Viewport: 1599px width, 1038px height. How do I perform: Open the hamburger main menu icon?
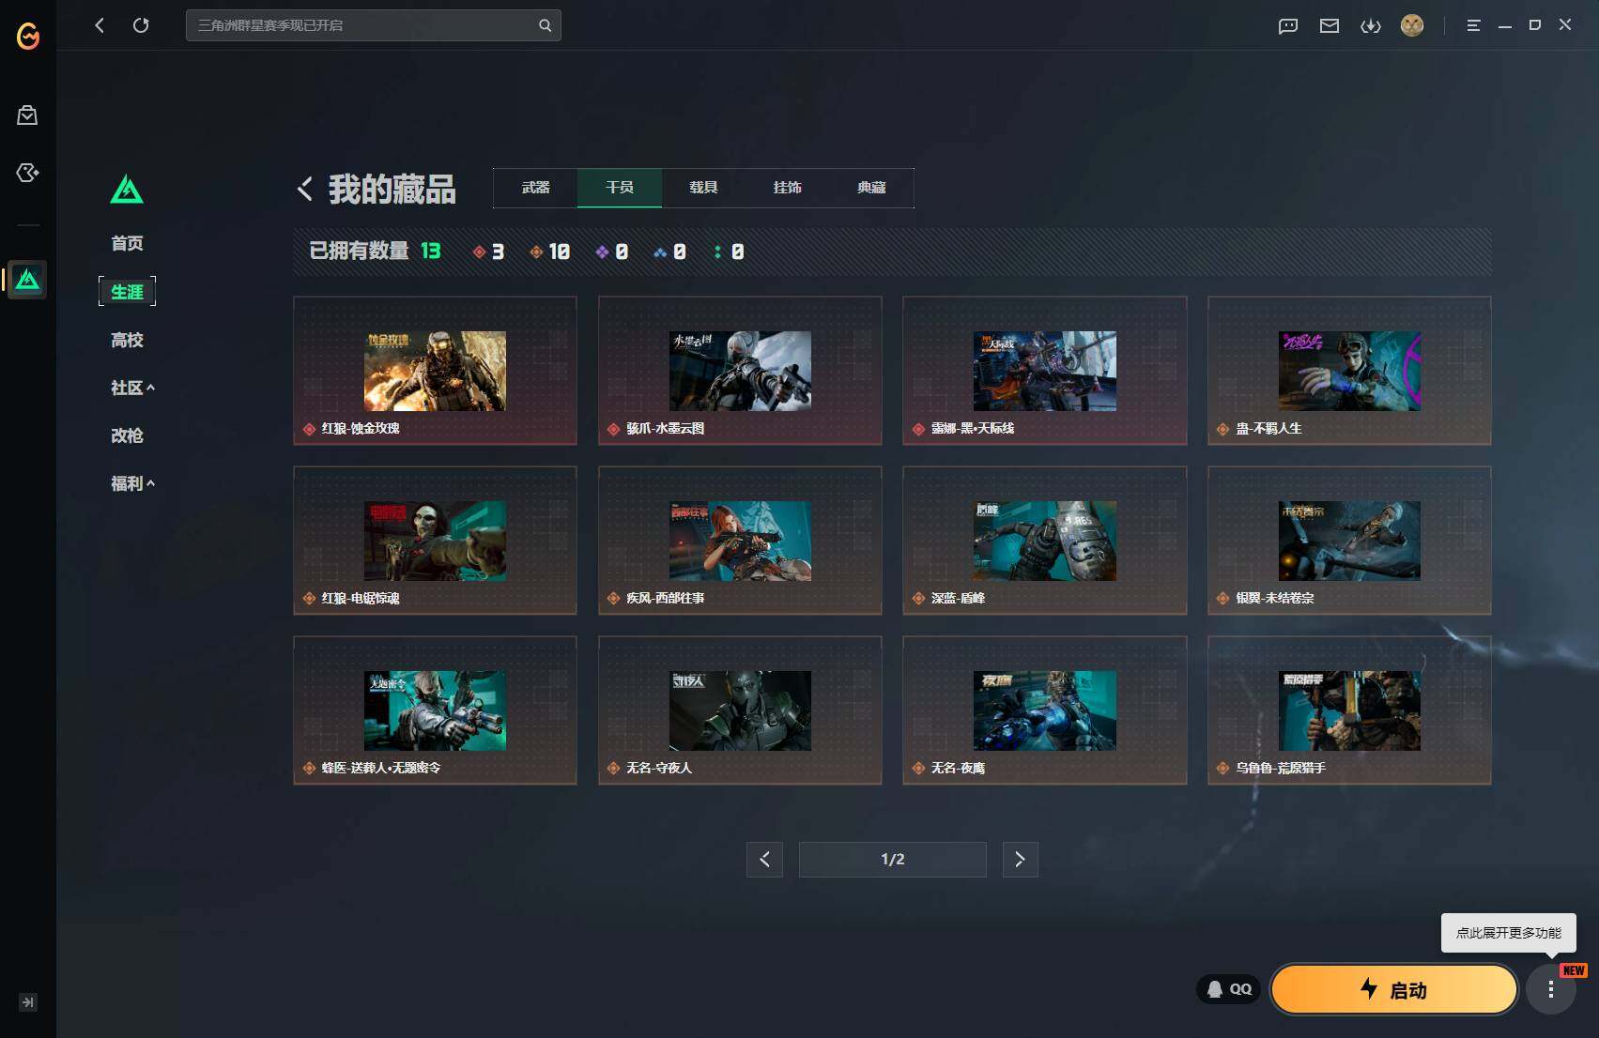pos(1473,25)
